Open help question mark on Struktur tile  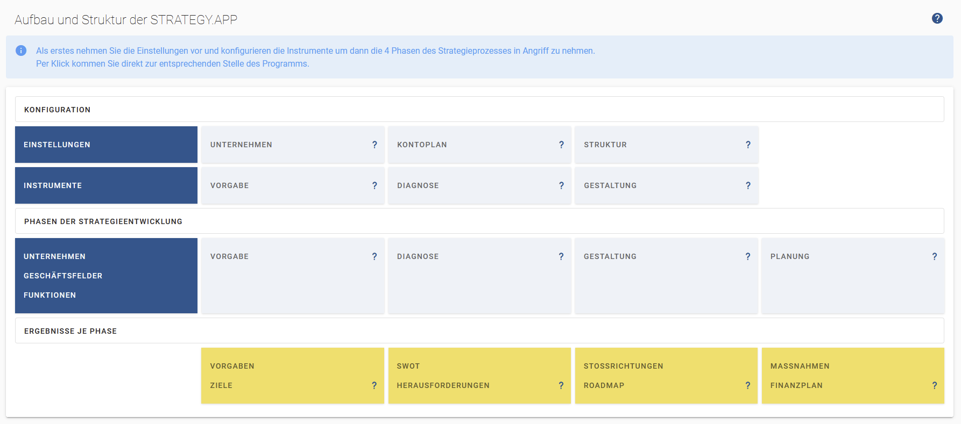coord(748,145)
